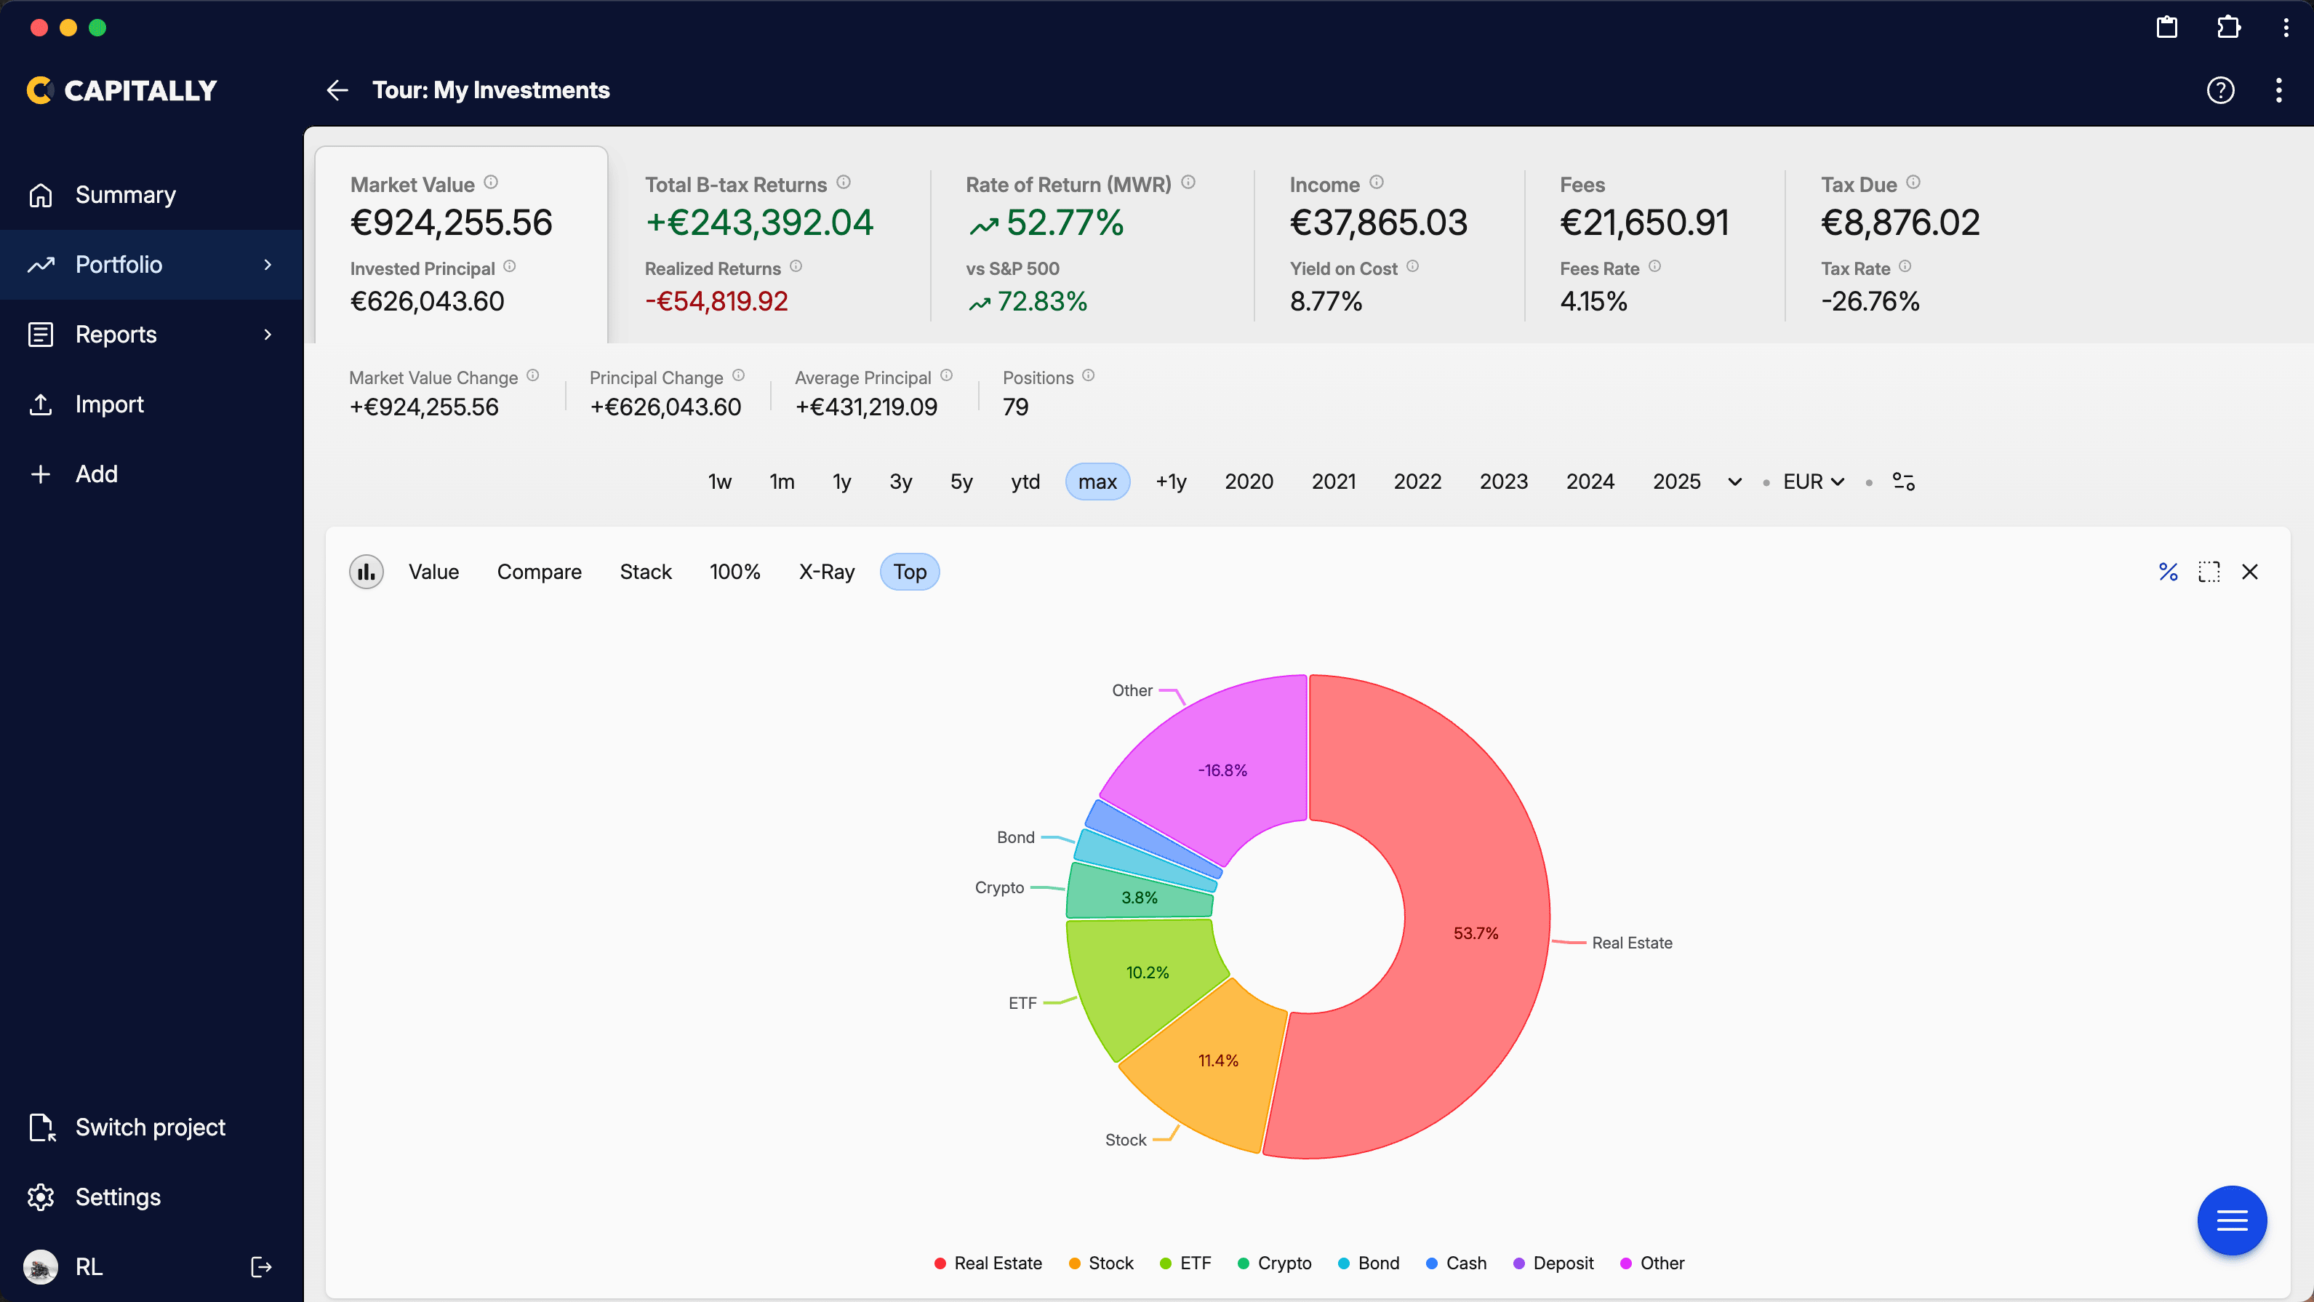Switch to X-Ray chart tab
The width and height of the screenshot is (2314, 1302).
click(x=826, y=572)
